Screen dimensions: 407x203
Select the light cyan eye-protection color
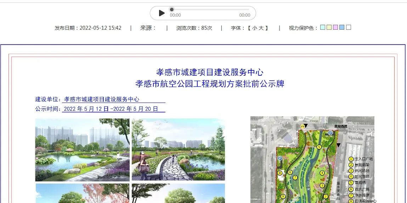click(323, 27)
